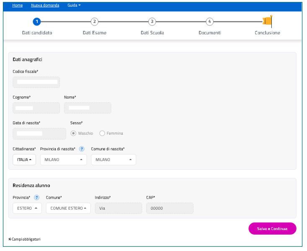Click the help icon beside residence Provincia
The height and width of the screenshot is (251, 307).
36,198
